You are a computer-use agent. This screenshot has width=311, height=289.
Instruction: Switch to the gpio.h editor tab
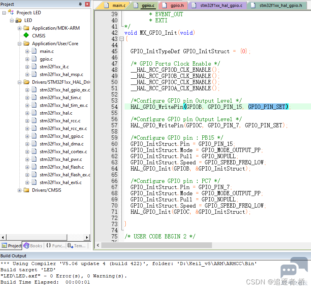coord(174,5)
